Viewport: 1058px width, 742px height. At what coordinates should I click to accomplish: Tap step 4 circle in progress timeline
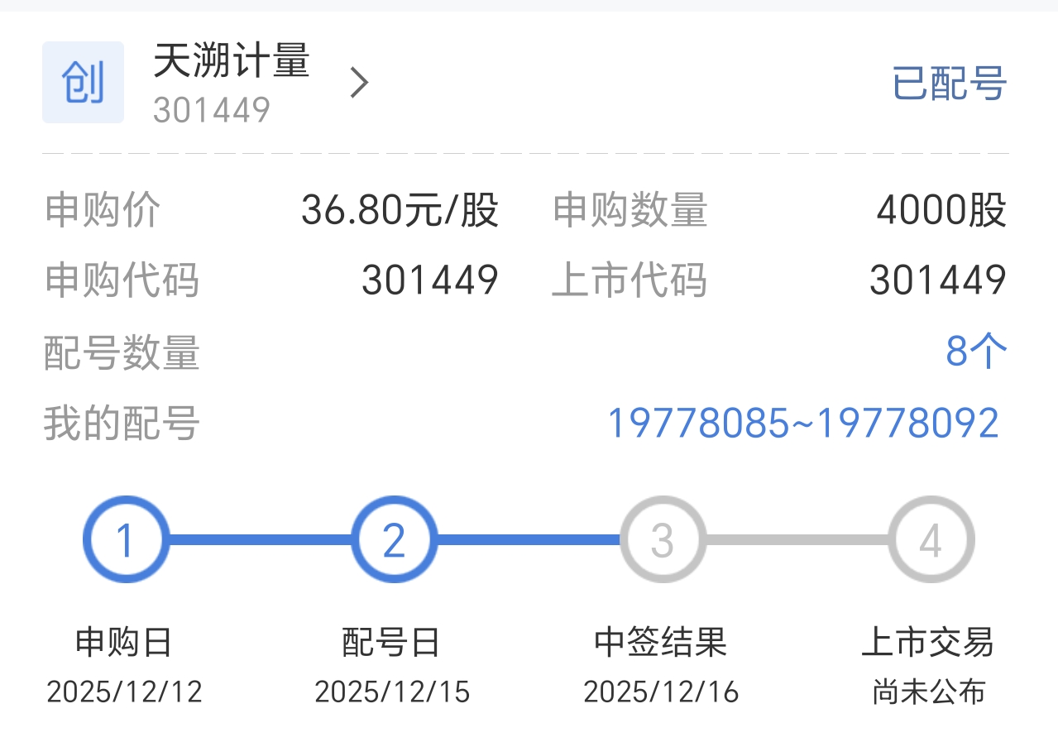coord(931,539)
